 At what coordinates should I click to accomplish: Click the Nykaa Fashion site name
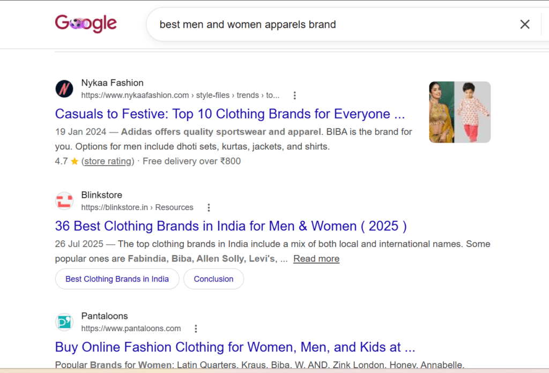click(x=113, y=83)
